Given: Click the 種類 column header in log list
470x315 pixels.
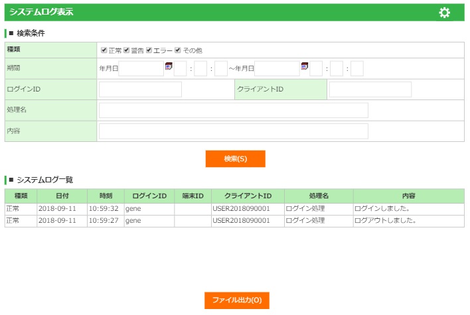Looking at the screenshot, I should click(x=21, y=196).
